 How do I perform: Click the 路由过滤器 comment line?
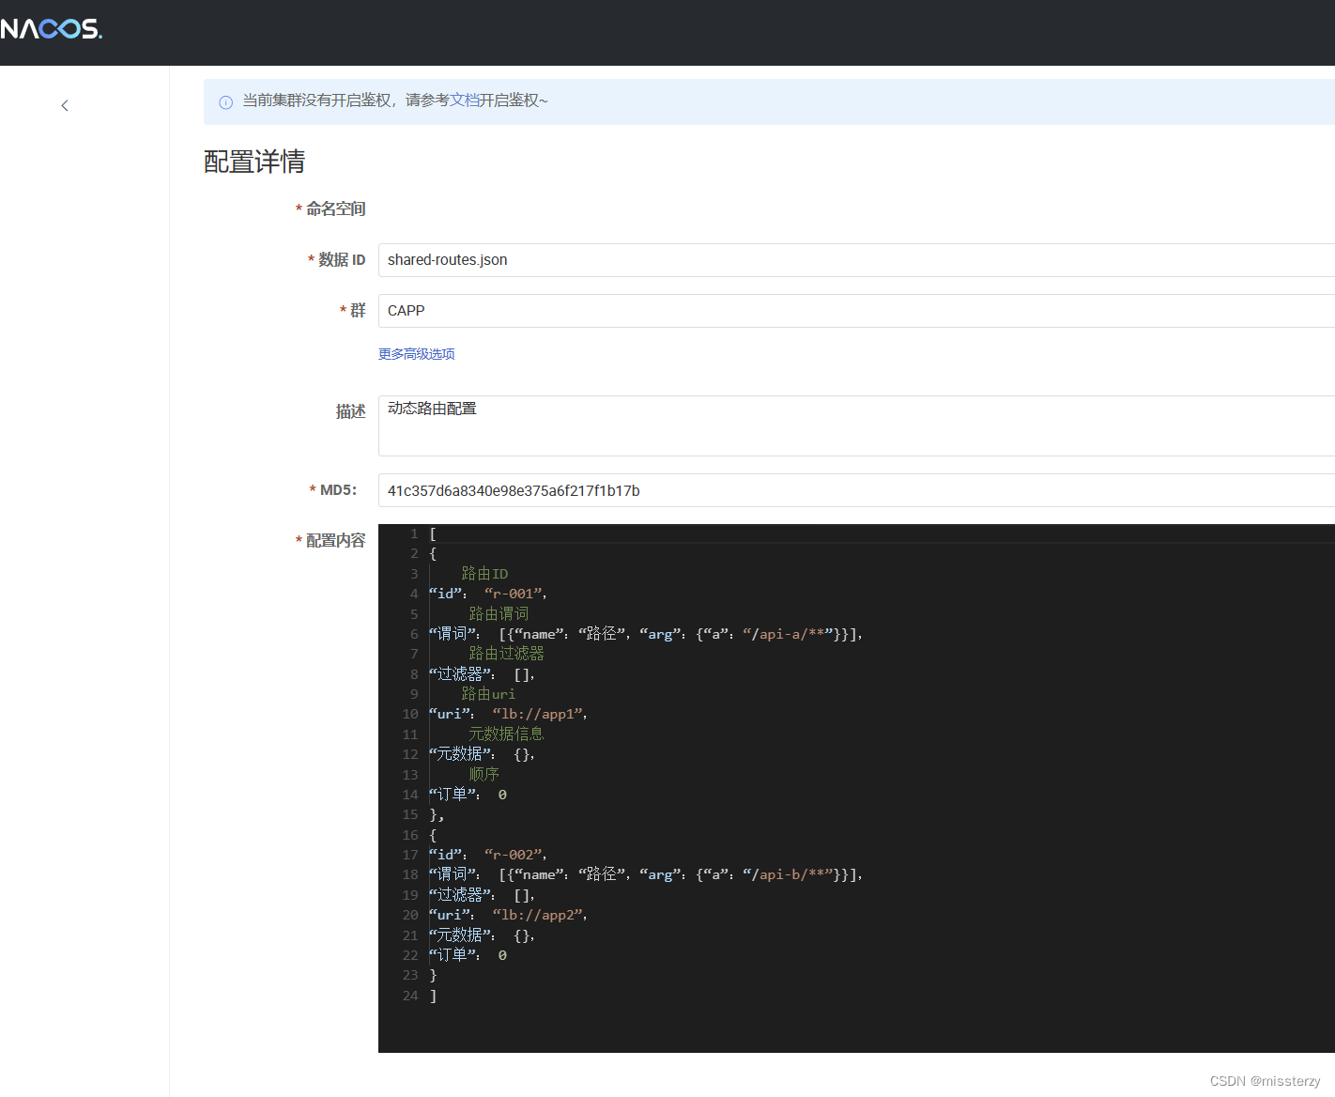click(x=506, y=654)
